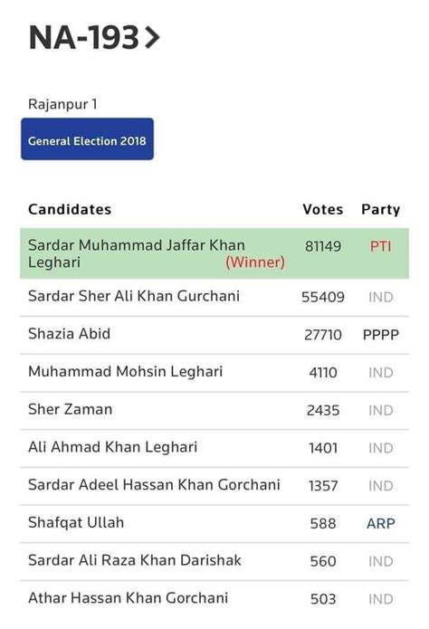This screenshot has height=629, width=429.
Task: Open Sardar Sher Ali Khan Gurchani entry
Action: click(214, 297)
